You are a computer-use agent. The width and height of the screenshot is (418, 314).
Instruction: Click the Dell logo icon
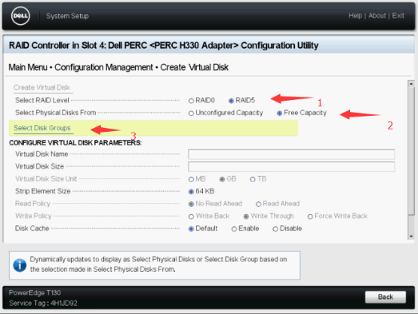(20, 16)
